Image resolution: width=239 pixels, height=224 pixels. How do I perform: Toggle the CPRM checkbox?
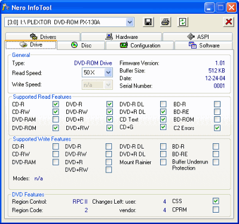(216, 210)
